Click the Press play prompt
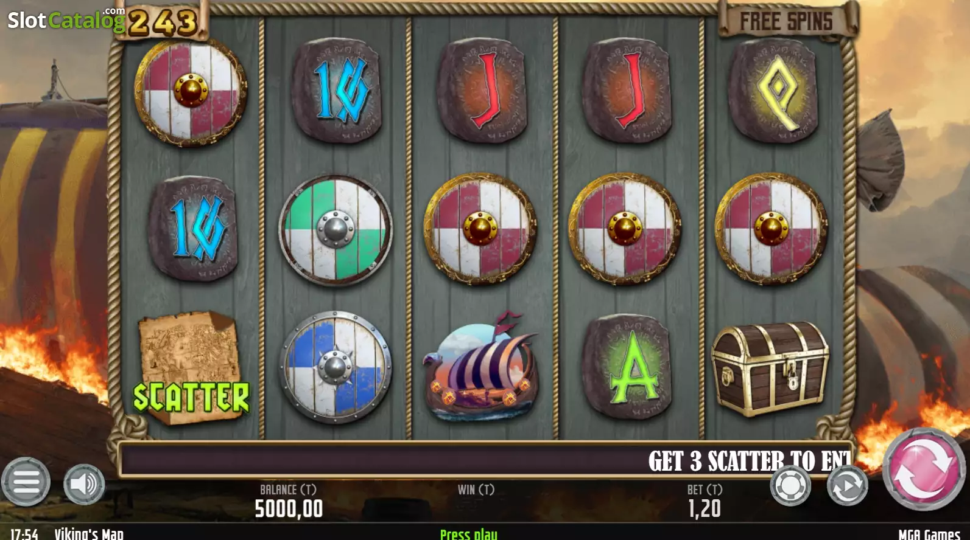The image size is (970, 540). (x=468, y=534)
